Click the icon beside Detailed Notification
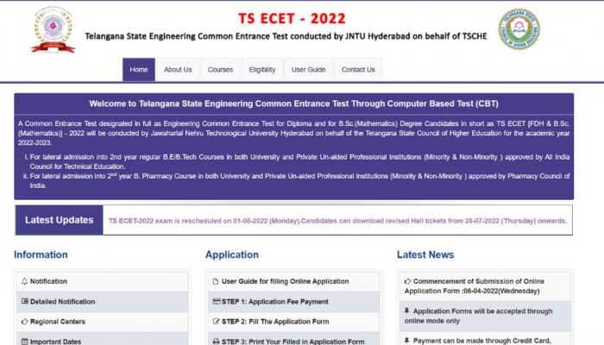The height and width of the screenshot is (345, 604). click(25, 302)
